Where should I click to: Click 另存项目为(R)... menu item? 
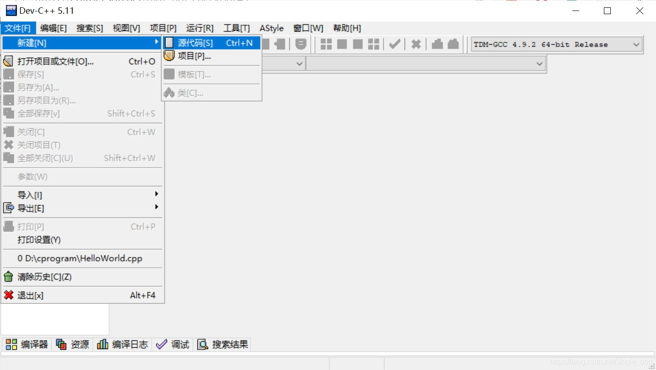click(83, 100)
